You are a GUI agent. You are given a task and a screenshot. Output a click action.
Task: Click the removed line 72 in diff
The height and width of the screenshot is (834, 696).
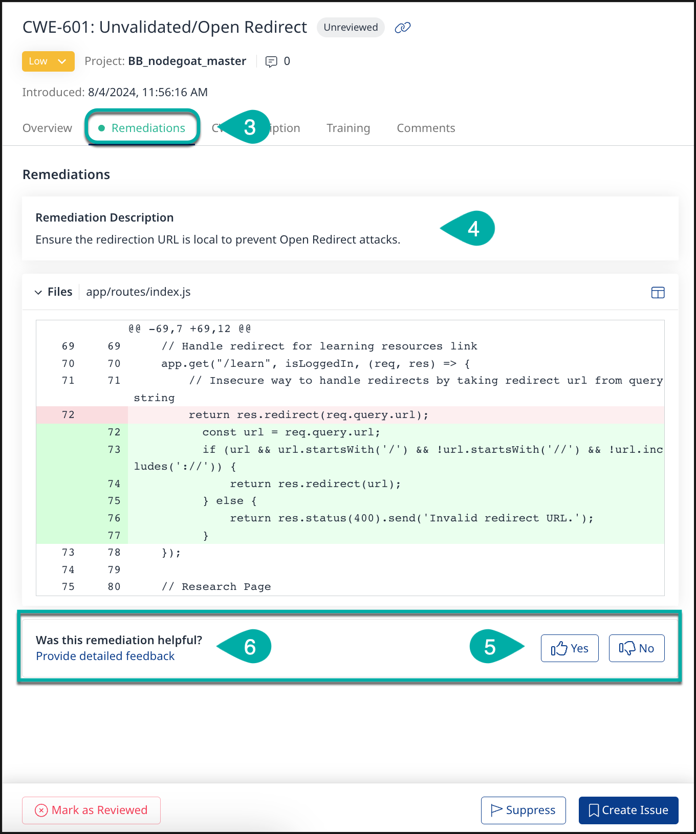(308, 415)
